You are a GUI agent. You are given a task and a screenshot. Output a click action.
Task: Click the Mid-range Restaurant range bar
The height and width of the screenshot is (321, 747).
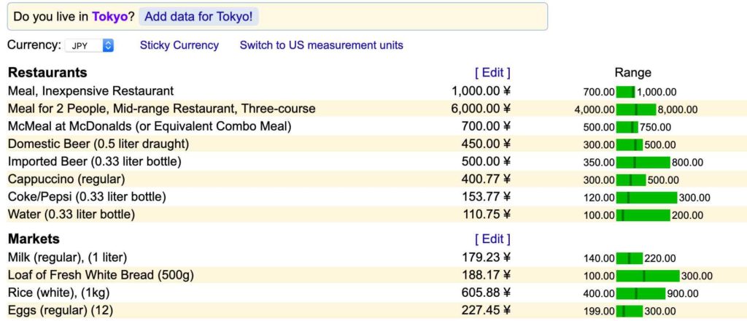[x=636, y=110]
